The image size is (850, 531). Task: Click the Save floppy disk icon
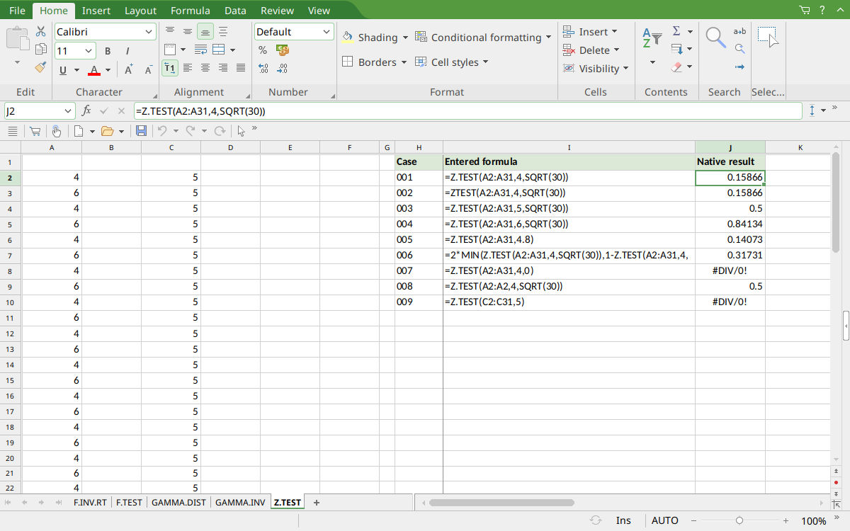[x=141, y=131]
